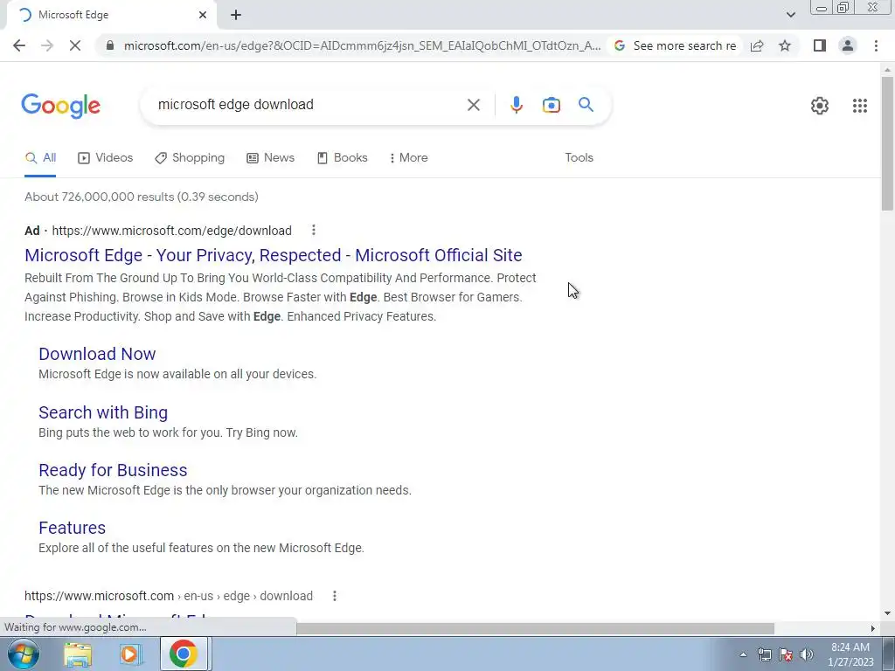
Task: Close the Microsoft Edge tab
Action: tap(203, 15)
